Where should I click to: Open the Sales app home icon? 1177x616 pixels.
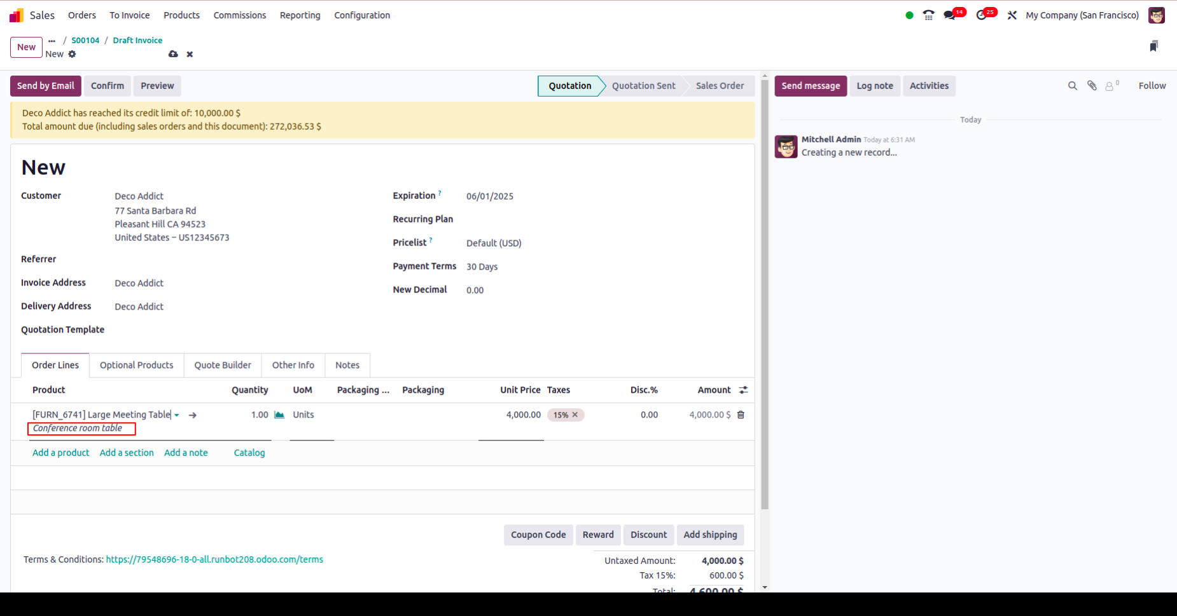(17, 15)
